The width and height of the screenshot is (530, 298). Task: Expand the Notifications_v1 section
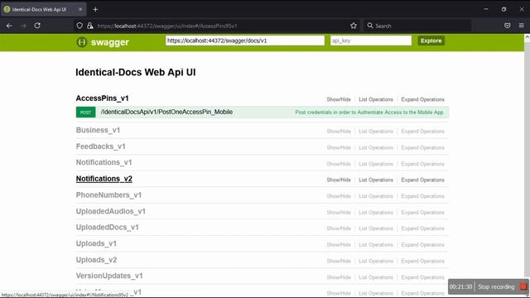coord(104,162)
